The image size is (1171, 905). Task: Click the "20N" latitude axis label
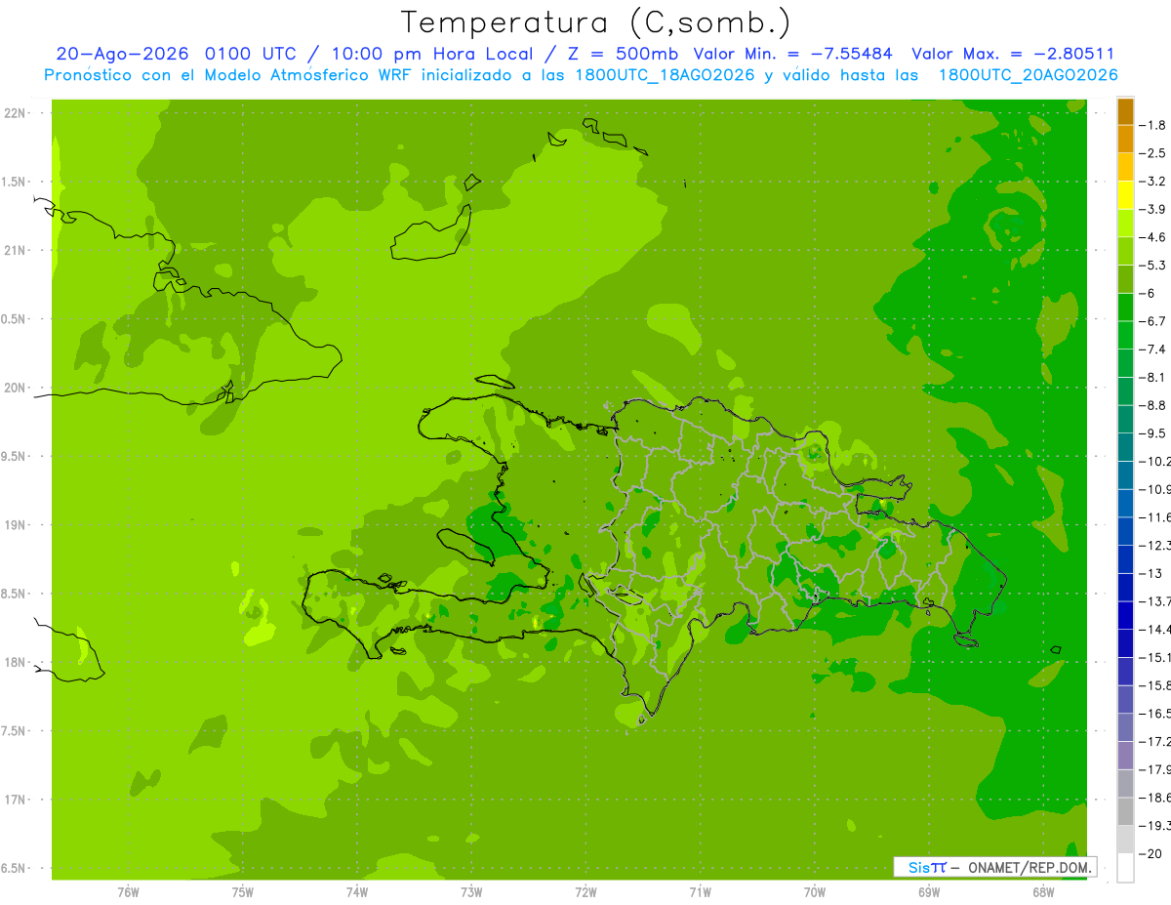[x=17, y=388]
